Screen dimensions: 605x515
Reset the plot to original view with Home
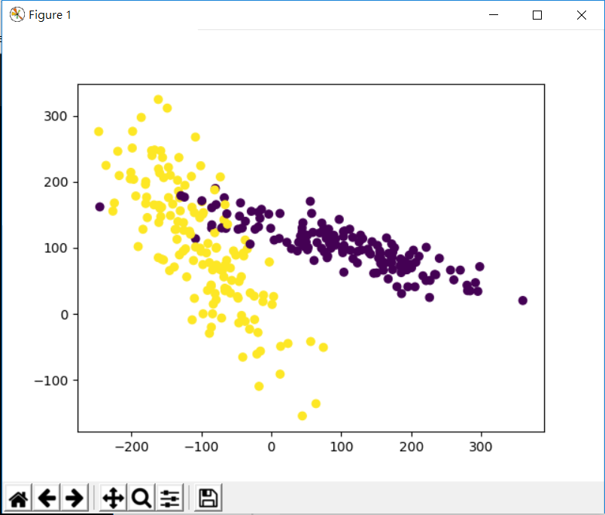point(19,498)
